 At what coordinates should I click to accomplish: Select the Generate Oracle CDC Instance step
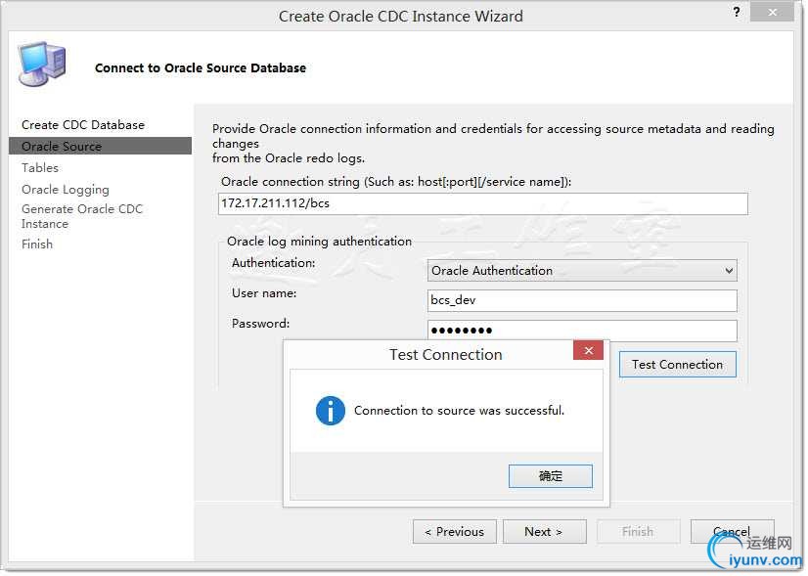click(82, 216)
